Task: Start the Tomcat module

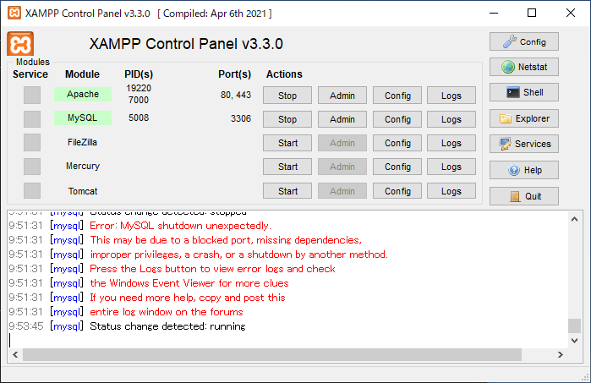Action: pos(287,191)
